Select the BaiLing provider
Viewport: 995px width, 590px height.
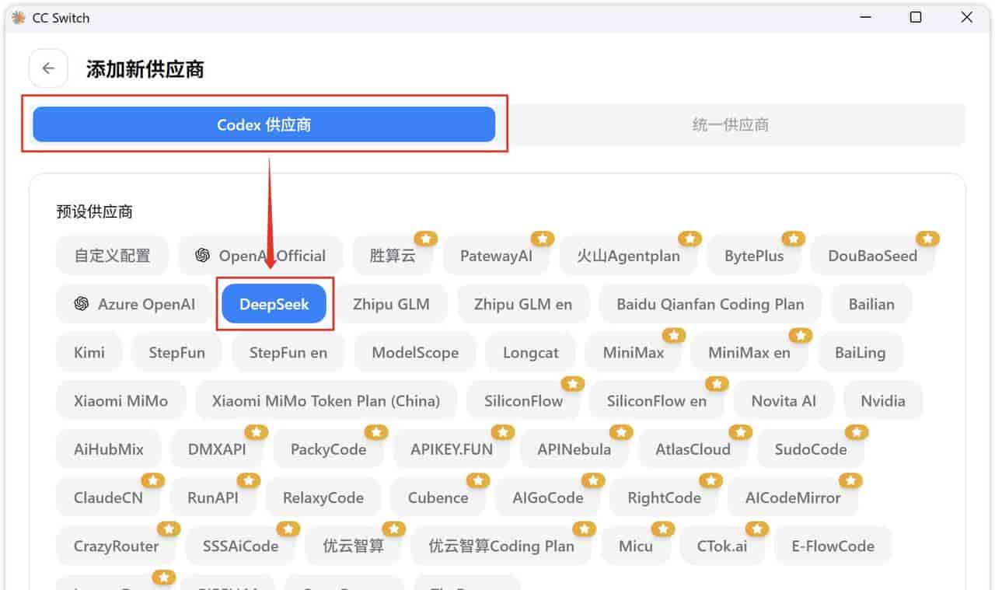point(861,352)
